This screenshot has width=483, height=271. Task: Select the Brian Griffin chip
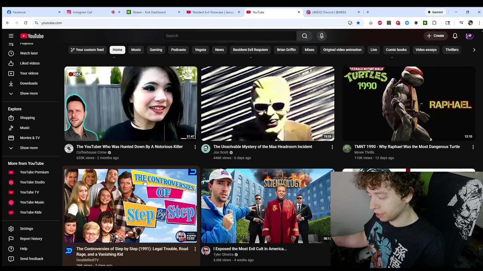[x=286, y=50]
